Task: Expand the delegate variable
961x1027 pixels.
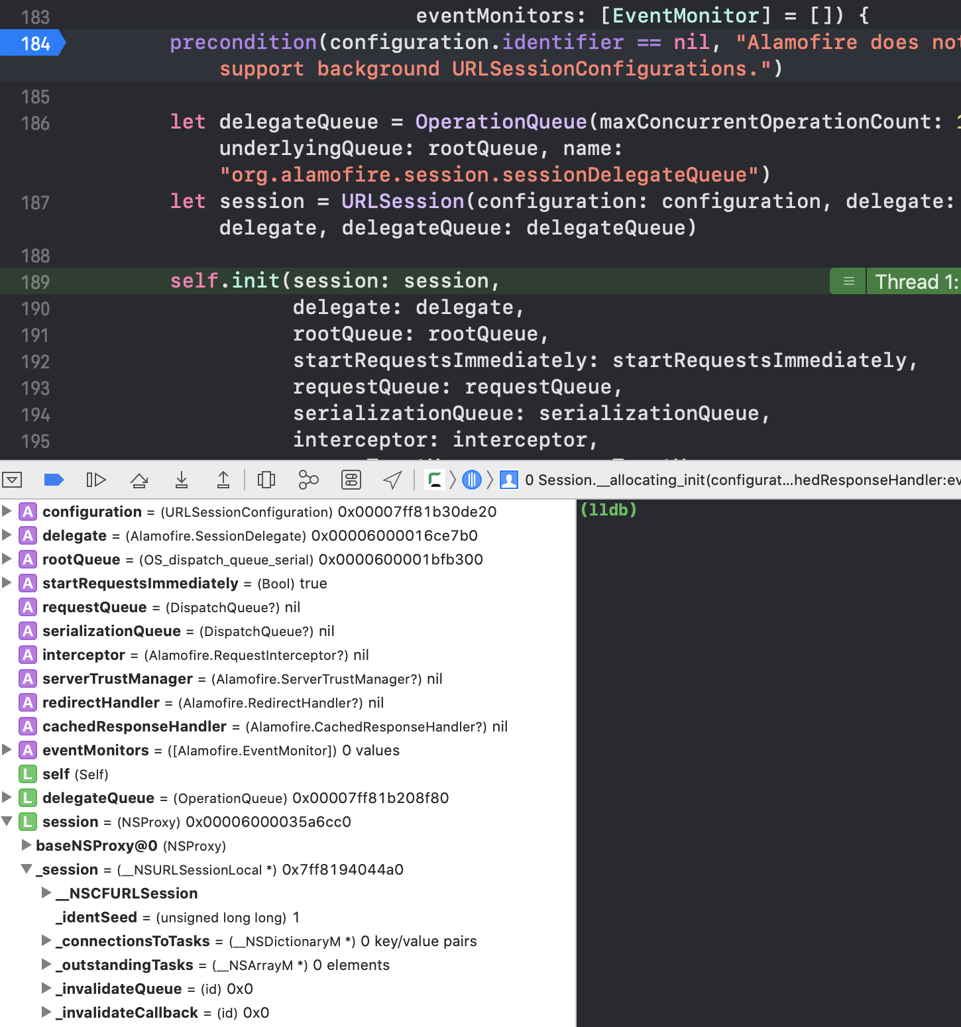Action: (x=7, y=535)
